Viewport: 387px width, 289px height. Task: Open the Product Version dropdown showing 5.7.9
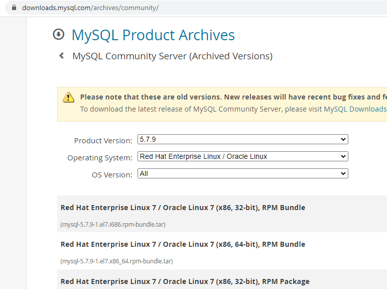(243, 139)
